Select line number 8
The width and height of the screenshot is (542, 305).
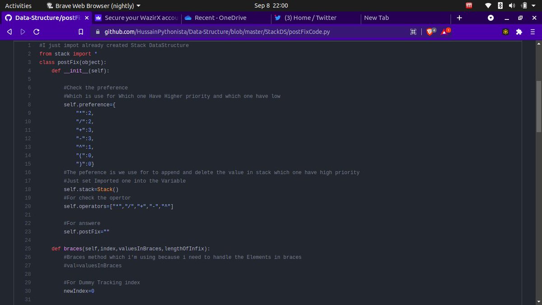[x=29, y=105]
